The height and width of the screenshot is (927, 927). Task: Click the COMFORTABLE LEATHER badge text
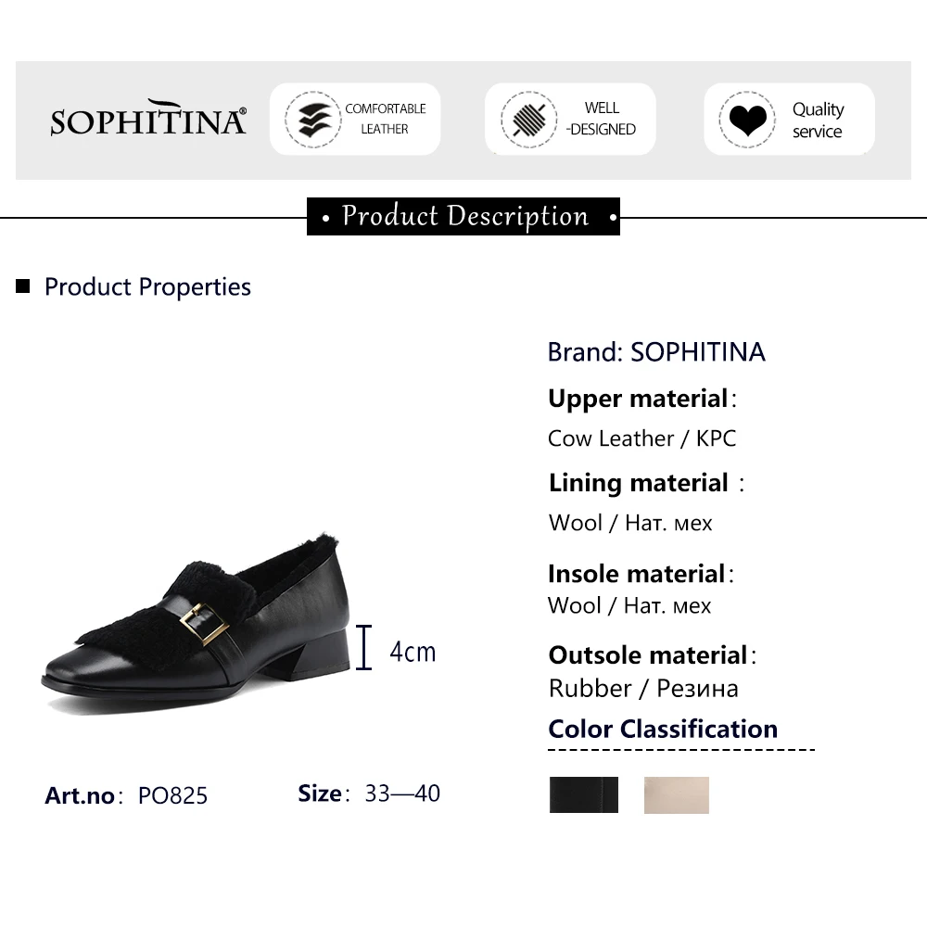[385, 119]
